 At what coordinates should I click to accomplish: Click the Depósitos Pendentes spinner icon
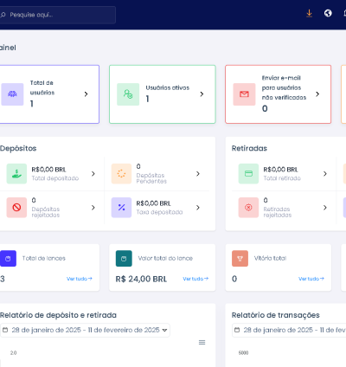[x=121, y=174]
